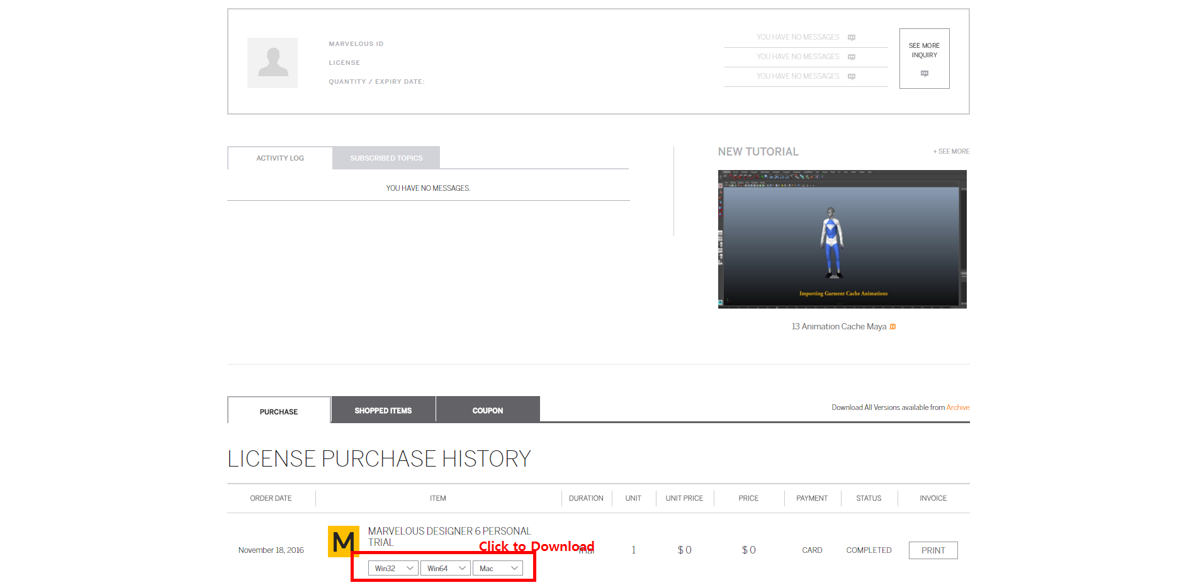This screenshot has width=1194, height=585.
Task: Click the 'DURATION' column header
Action: pos(586,498)
